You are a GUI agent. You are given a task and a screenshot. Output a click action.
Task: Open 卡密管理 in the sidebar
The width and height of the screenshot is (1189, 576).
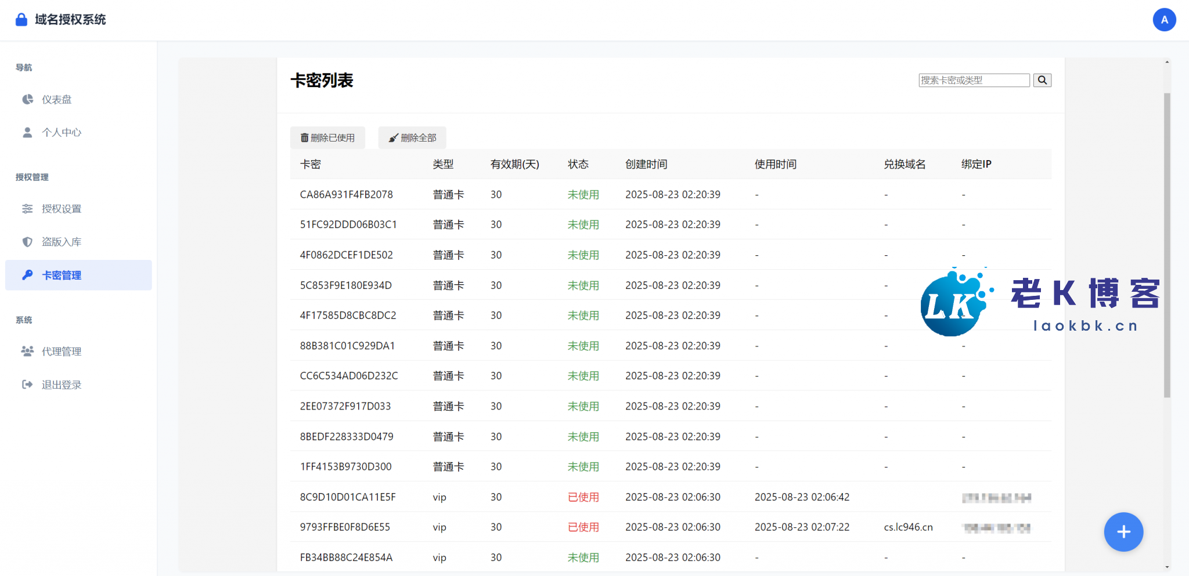[x=62, y=275]
